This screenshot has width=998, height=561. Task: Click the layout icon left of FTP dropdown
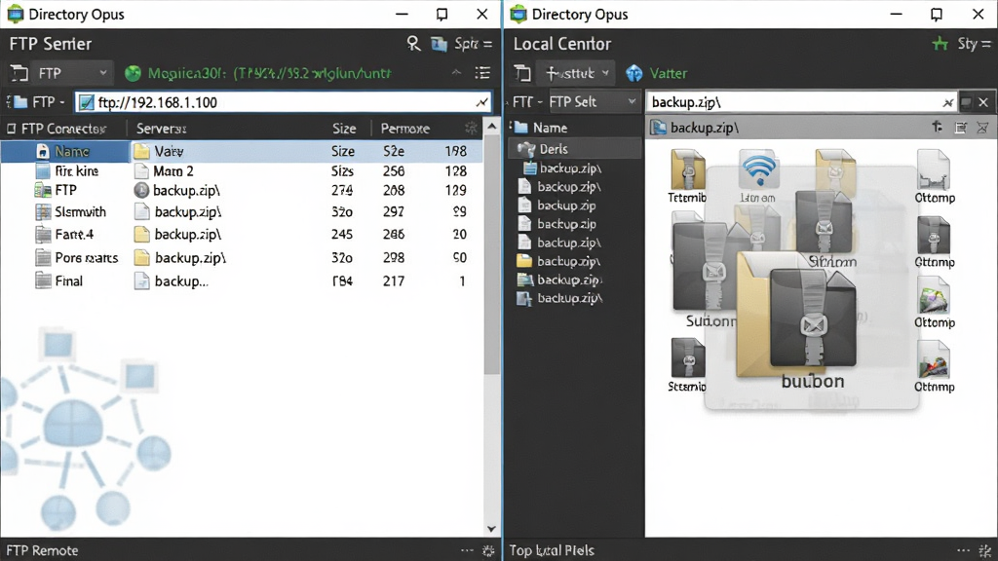pos(19,73)
